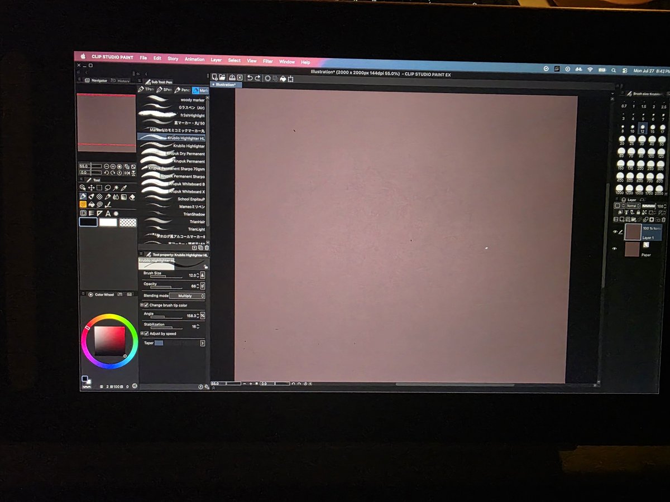Select the Rectangle selection tool
Screen dimensions: 670x502
[x=99, y=188]
